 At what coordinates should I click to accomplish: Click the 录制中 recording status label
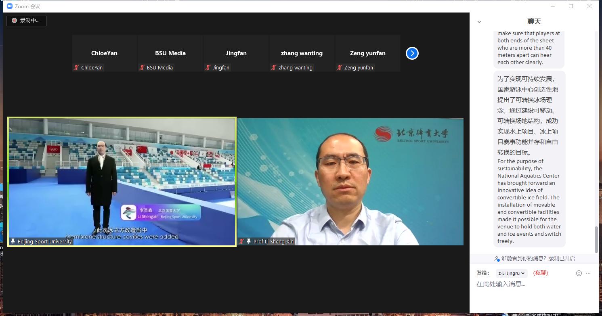[30, 21]
